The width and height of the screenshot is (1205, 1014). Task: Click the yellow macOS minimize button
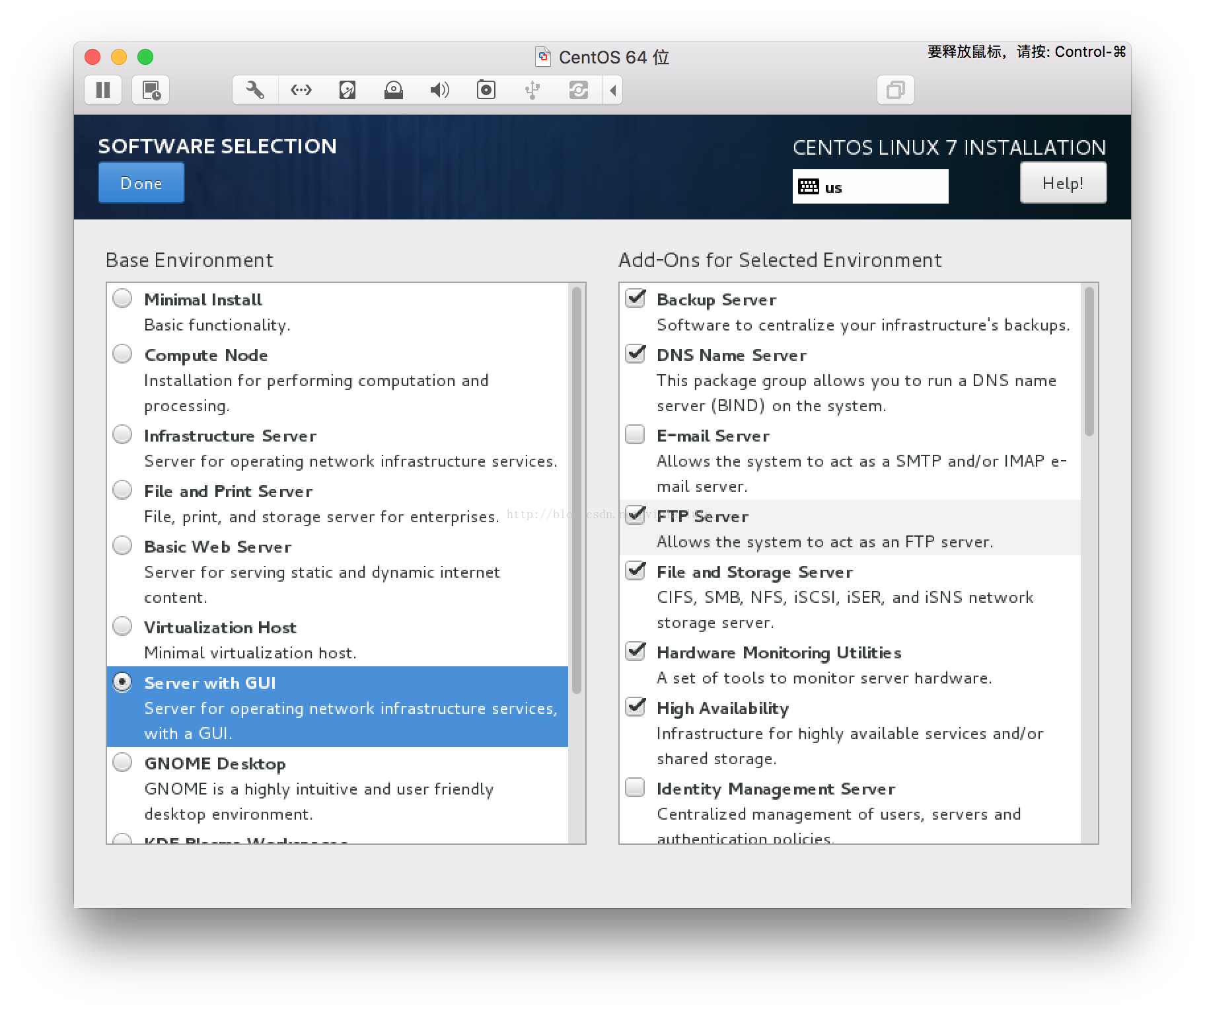coord(119,57)
